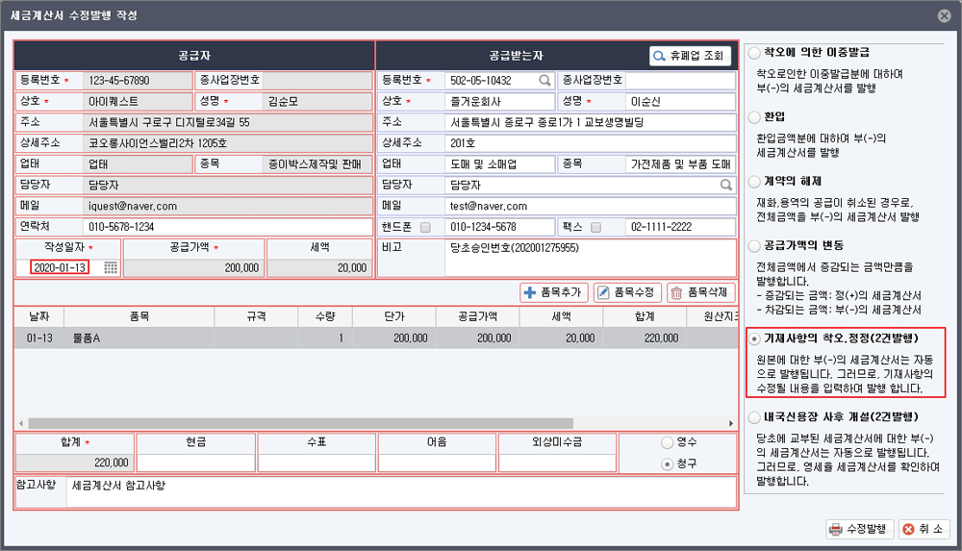
Task: Choose the 영수 radio button
Action: click(667, 442)
